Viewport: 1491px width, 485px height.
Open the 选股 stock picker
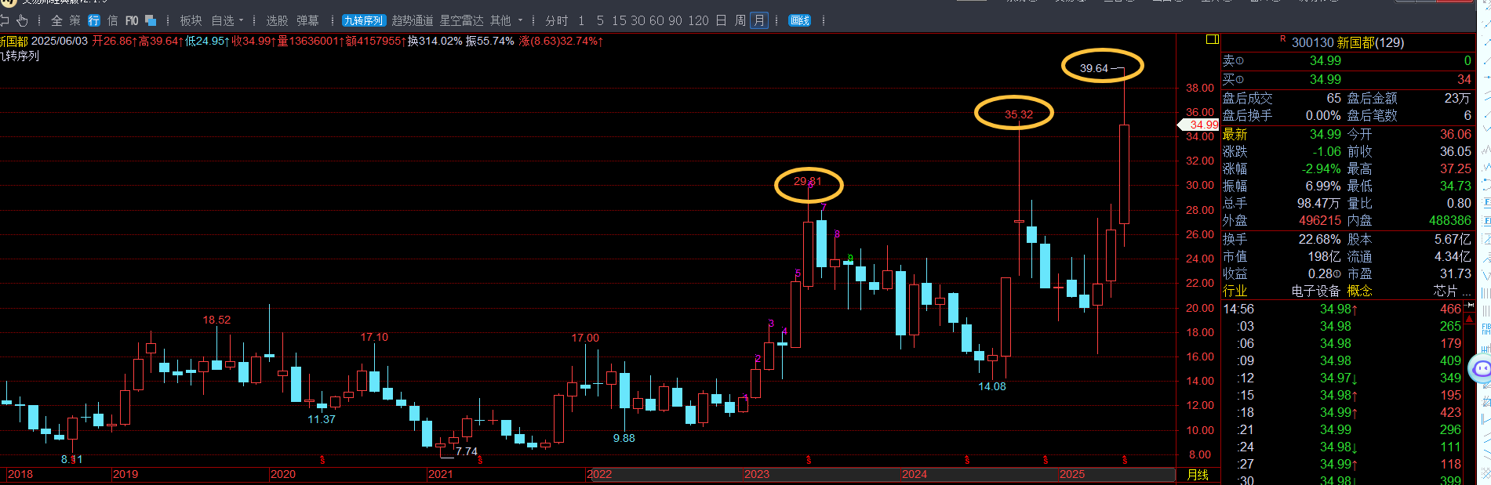[277, 20]
